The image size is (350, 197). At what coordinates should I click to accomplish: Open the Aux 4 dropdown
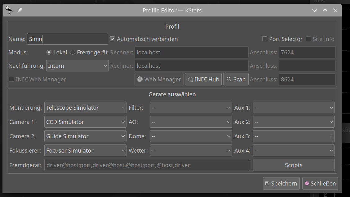click(294, 150)
